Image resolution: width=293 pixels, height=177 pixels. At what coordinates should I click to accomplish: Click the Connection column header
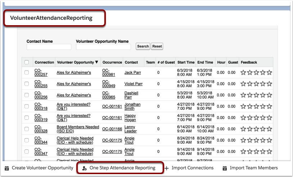click(x=44, y=62)
